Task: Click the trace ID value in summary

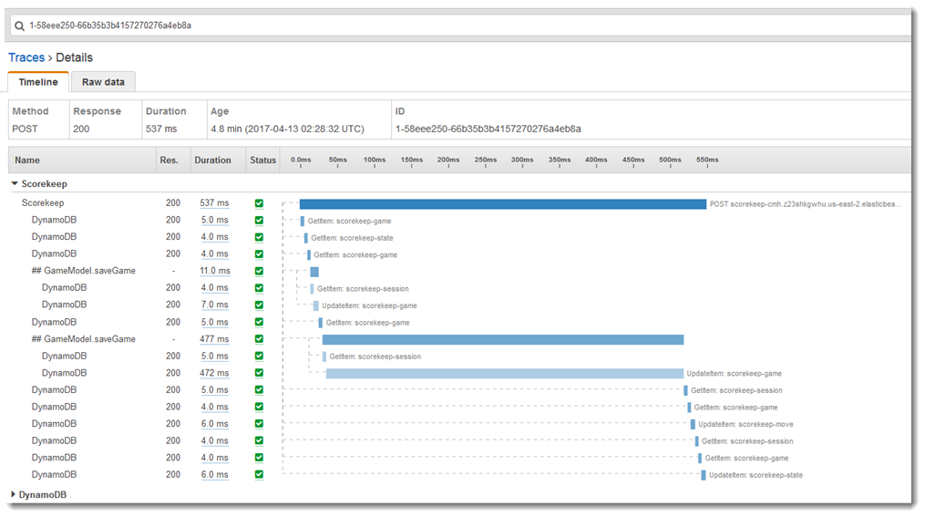Action: tap(488, 129)
